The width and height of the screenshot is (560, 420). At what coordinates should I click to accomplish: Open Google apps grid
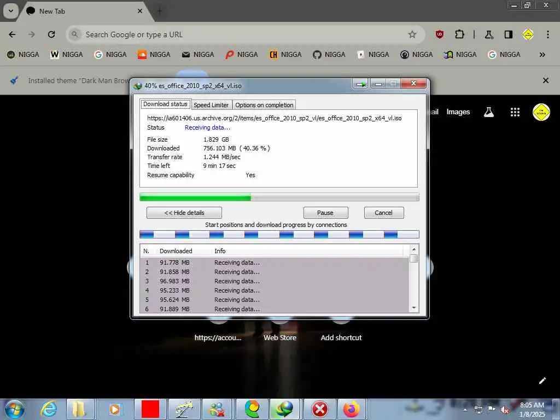tap(515, 112)
